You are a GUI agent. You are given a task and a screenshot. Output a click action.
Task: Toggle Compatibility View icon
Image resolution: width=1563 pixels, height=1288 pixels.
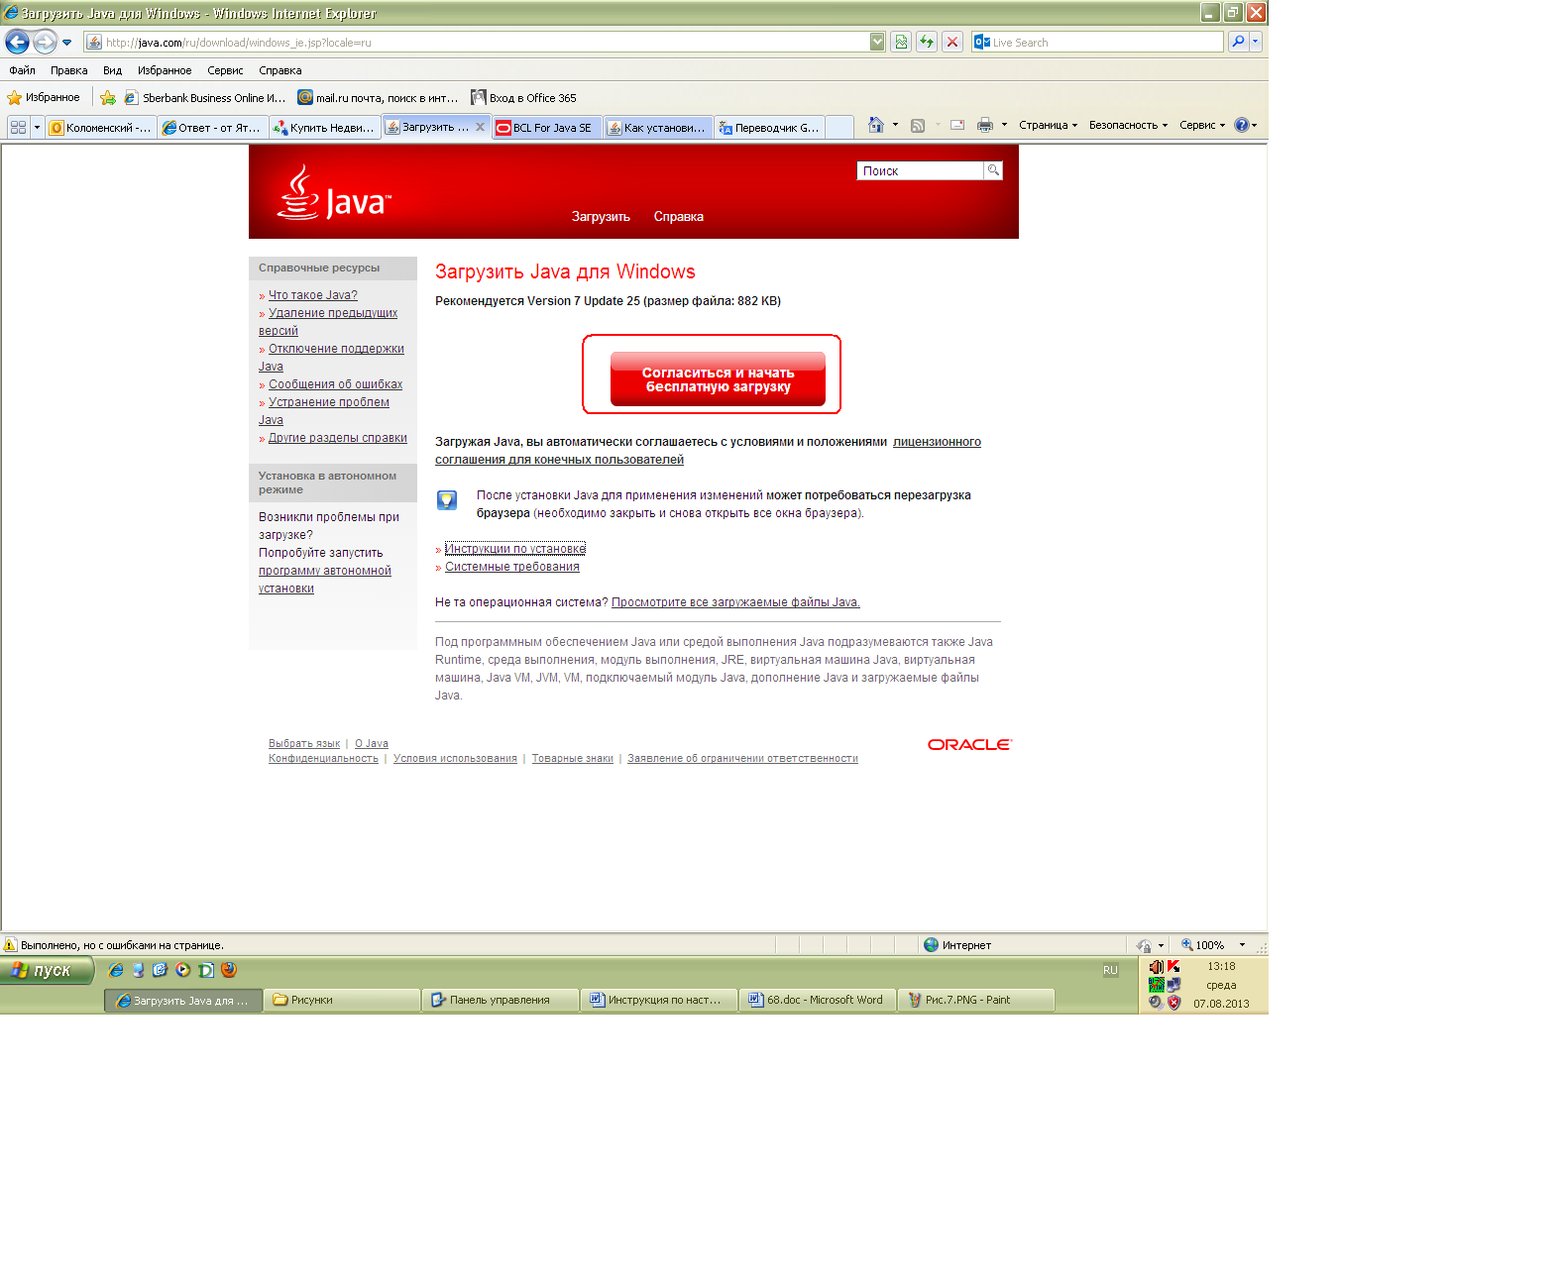tap(901, 42)
